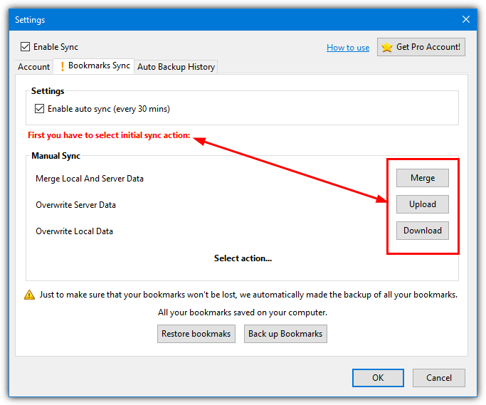Uncheck Enable auto sync every 30 mins

pos(40,109)
